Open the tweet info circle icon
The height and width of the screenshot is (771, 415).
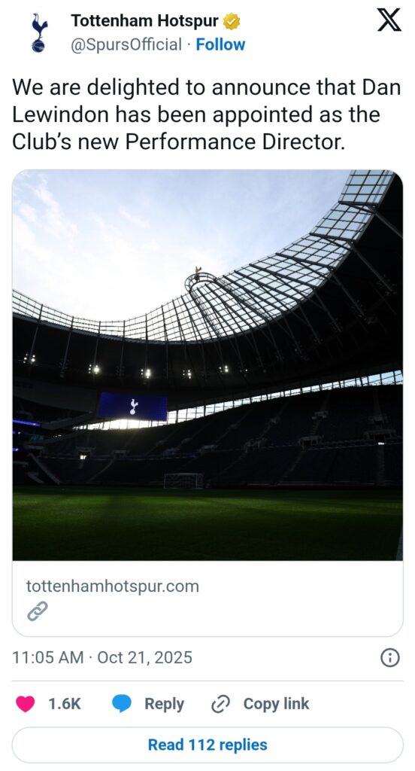(390, 657)
